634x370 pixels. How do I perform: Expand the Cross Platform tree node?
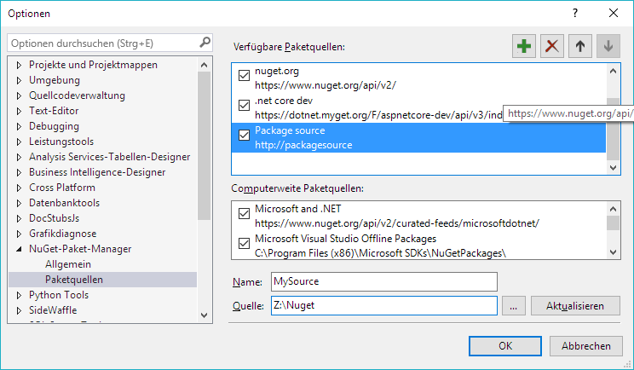(19, 188)
